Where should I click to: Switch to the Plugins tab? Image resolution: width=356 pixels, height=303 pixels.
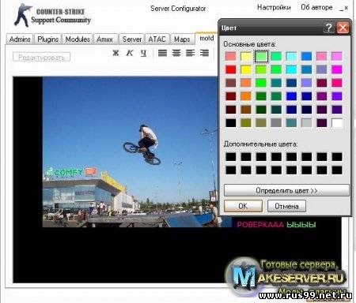click(x=48, y=39)
